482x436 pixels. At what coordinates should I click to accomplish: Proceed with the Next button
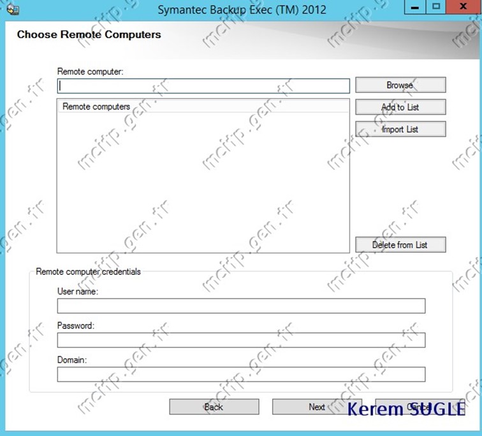[317, 407]
